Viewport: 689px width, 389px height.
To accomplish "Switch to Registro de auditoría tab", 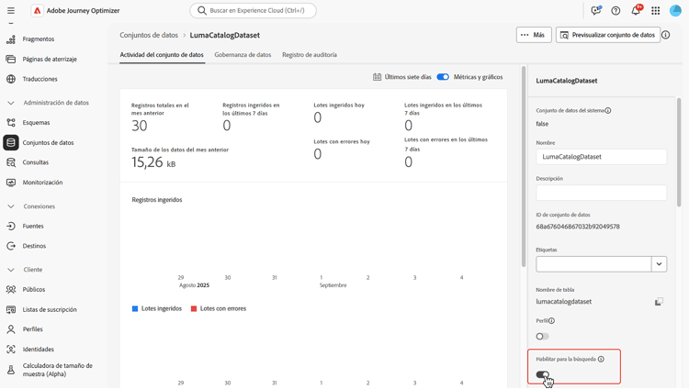I will click(310, 55).
